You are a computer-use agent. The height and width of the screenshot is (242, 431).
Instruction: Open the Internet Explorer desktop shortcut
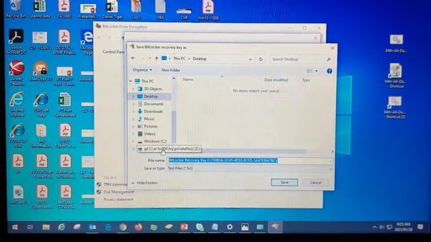pos(17,104)
